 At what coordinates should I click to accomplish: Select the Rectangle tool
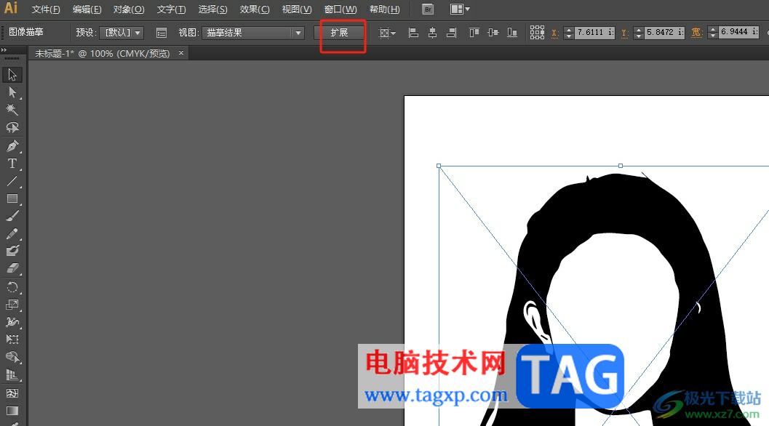[12, 198]
